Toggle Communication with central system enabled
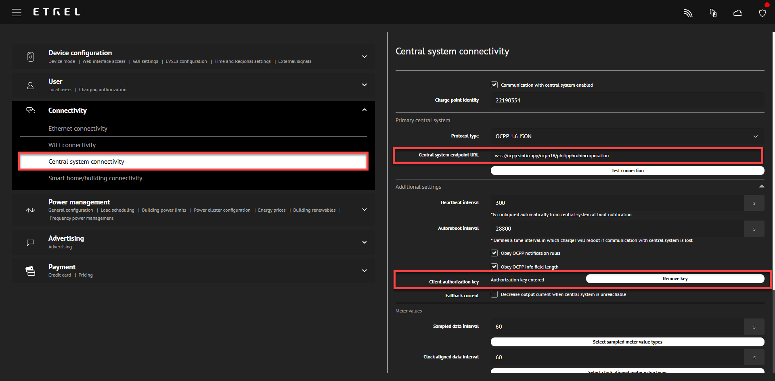775x381 pixels. pos(494,85)
